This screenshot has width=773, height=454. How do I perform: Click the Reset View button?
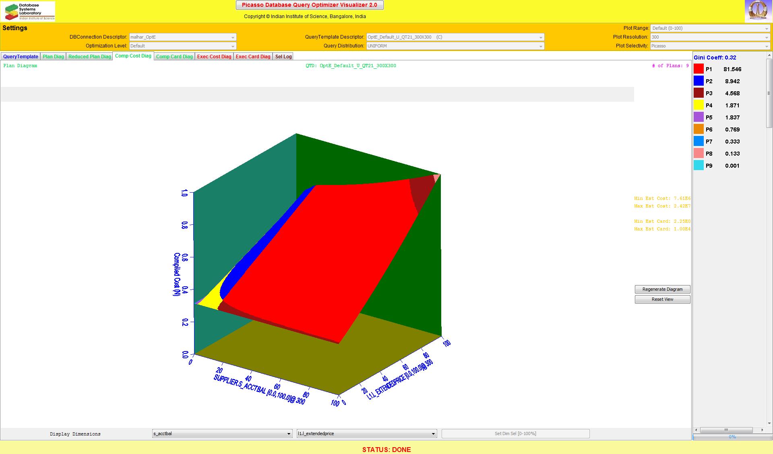[662, 299]
